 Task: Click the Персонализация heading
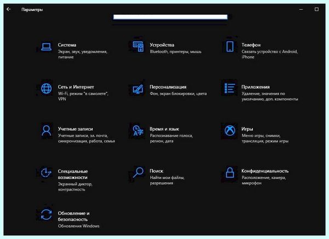tap(168, 87)
